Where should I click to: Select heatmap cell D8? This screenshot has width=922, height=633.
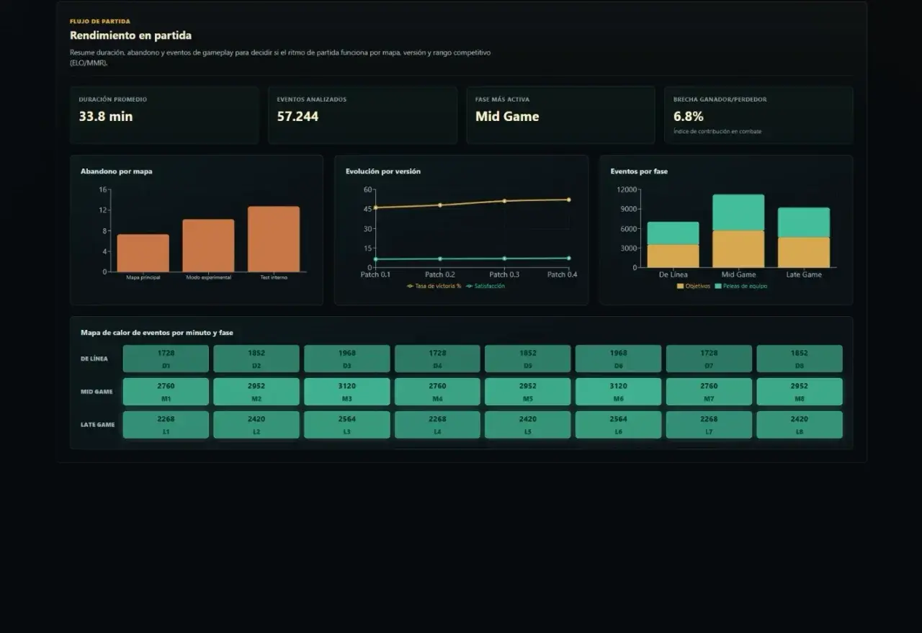point(799,359)
